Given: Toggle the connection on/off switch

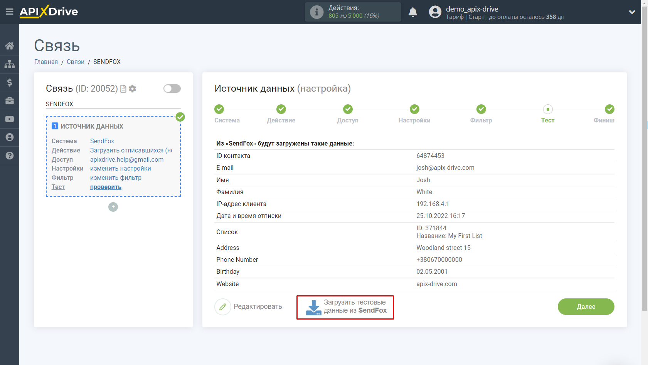Looking at the screenshot, I should click(172, 89).
